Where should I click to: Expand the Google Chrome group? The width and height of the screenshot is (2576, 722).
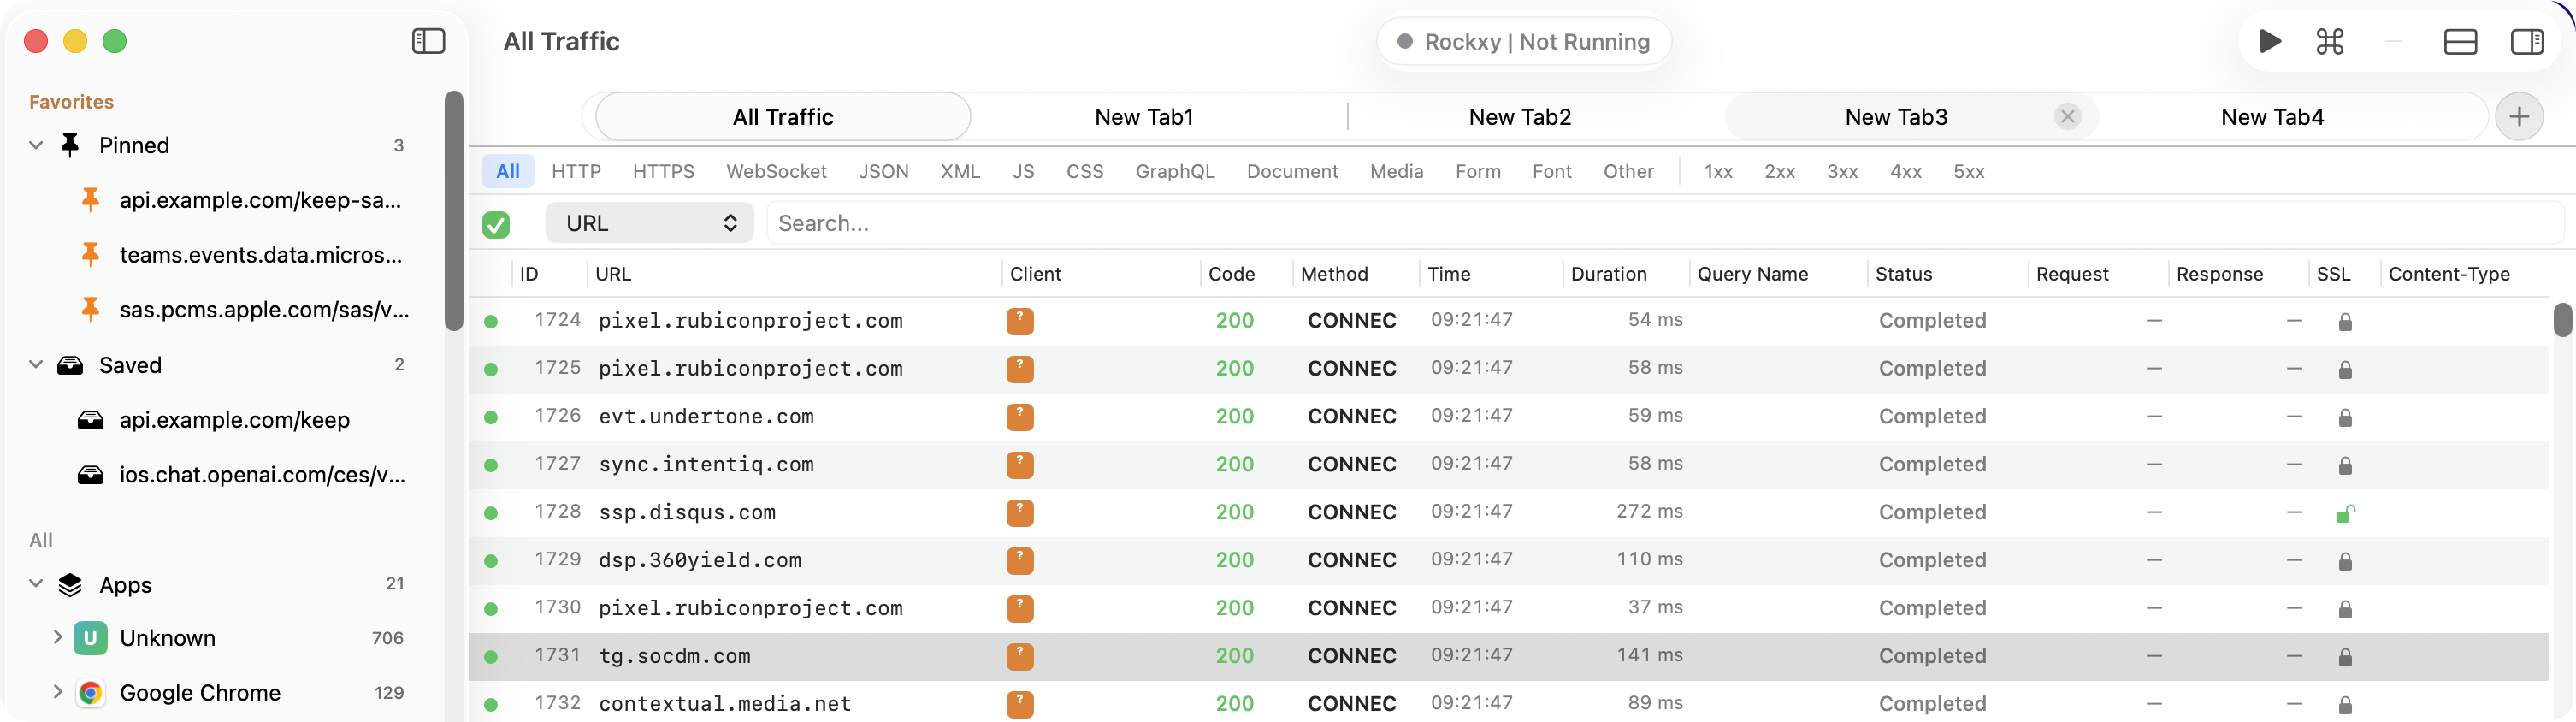[x=57, y=692]
